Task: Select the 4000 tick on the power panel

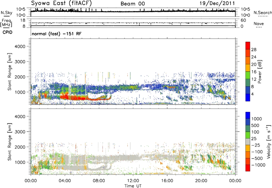Action: 20,46
